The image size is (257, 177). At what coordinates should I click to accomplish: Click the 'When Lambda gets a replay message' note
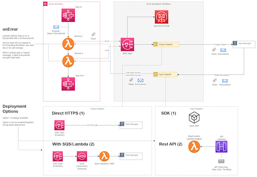coord(16,55)
